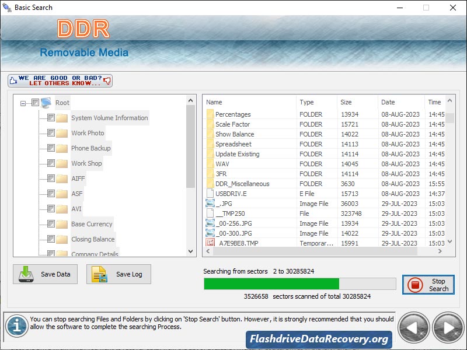Open the FlashdriveDataRecovery.org link

pyautogui.click(x=319, y=339)
